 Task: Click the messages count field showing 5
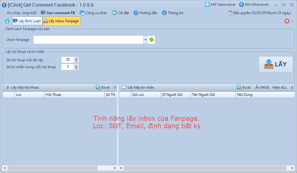(x=68, y=67)
